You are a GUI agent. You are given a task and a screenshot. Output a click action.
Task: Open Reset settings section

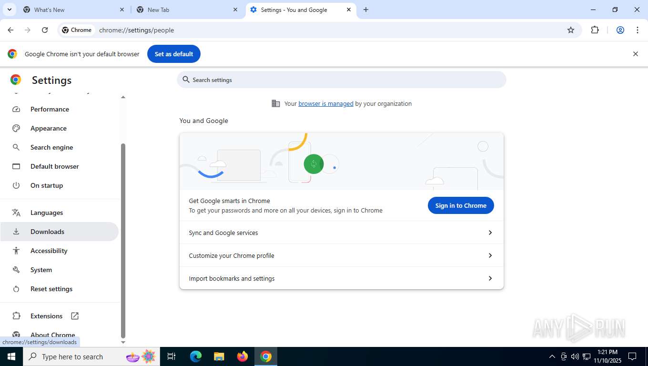[x=59, y=289]
